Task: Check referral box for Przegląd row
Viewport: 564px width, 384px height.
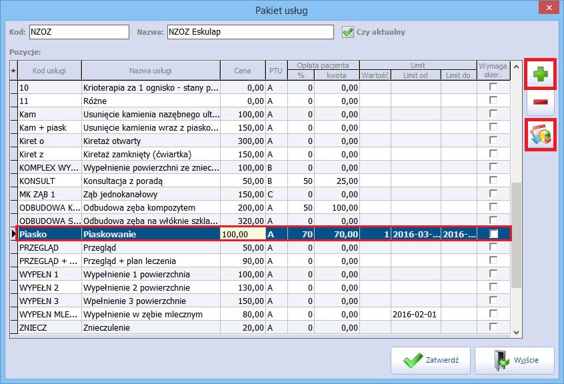Action: point(493,247)
